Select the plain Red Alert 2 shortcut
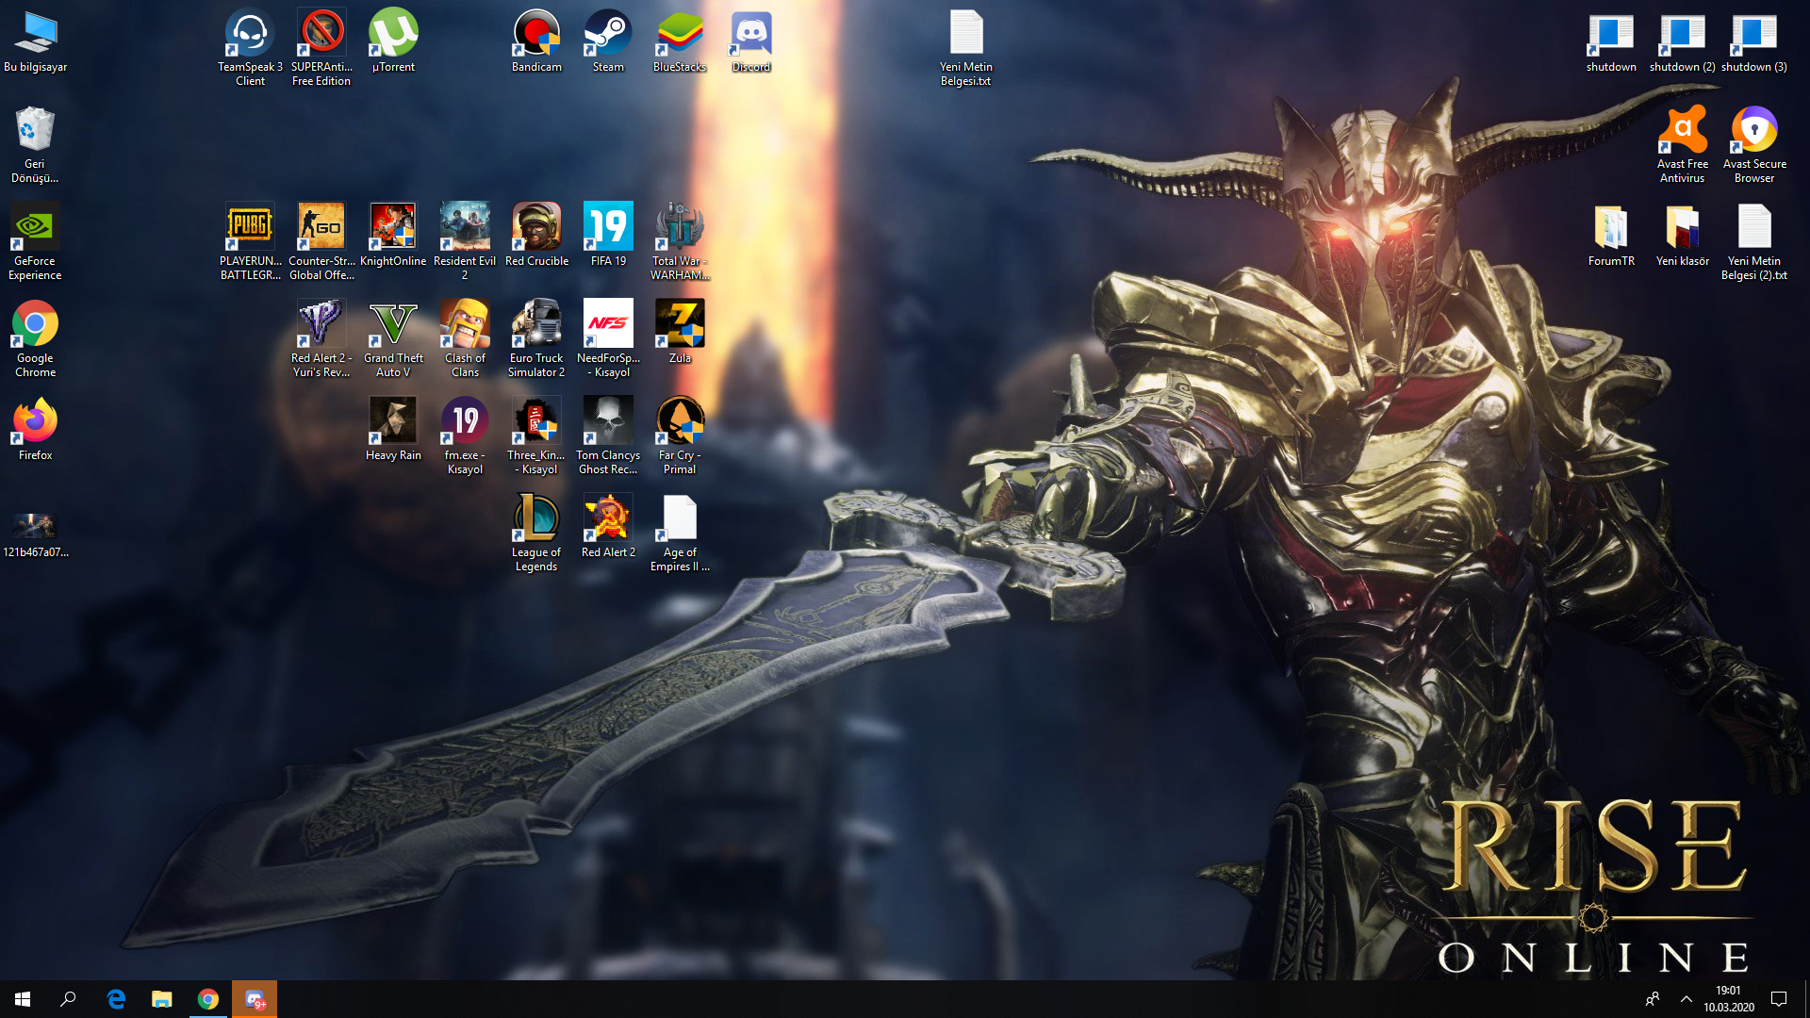 [609, 526]
